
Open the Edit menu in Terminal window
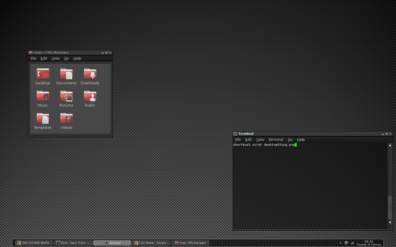[x=249, y=140]
